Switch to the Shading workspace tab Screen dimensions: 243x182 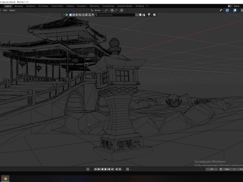pyautogui.click(x=70, y=6)
